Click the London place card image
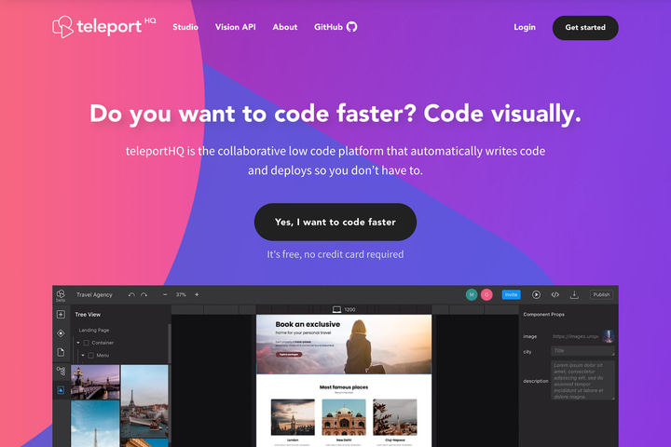The width and height of the screenshot is (671, 447). tap(293, 417)
